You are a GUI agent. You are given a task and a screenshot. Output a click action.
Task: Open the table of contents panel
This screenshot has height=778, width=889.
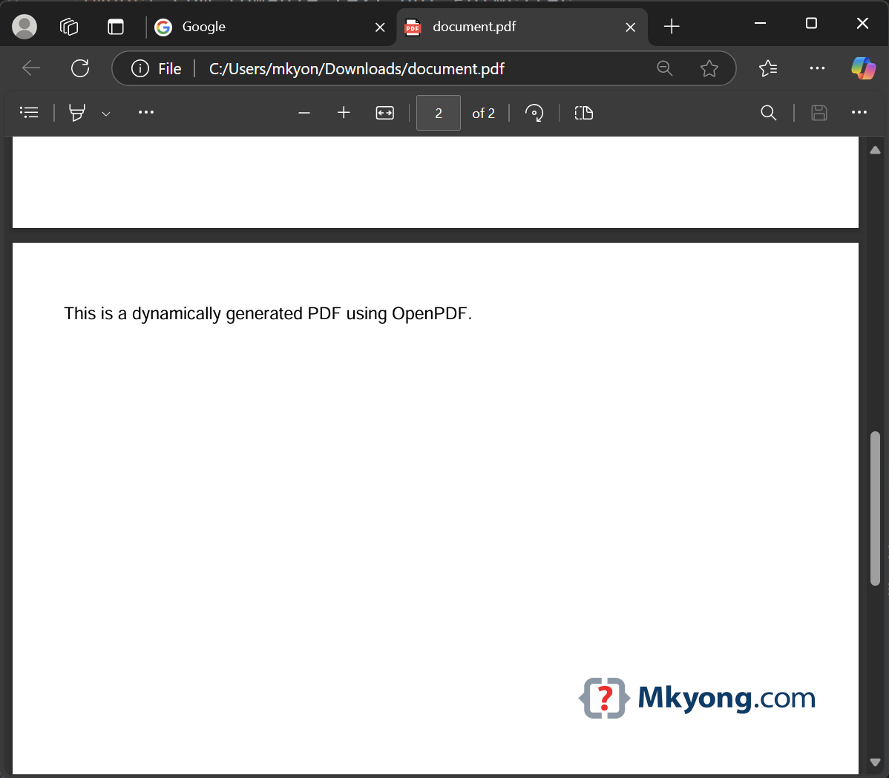pos(29,112)
